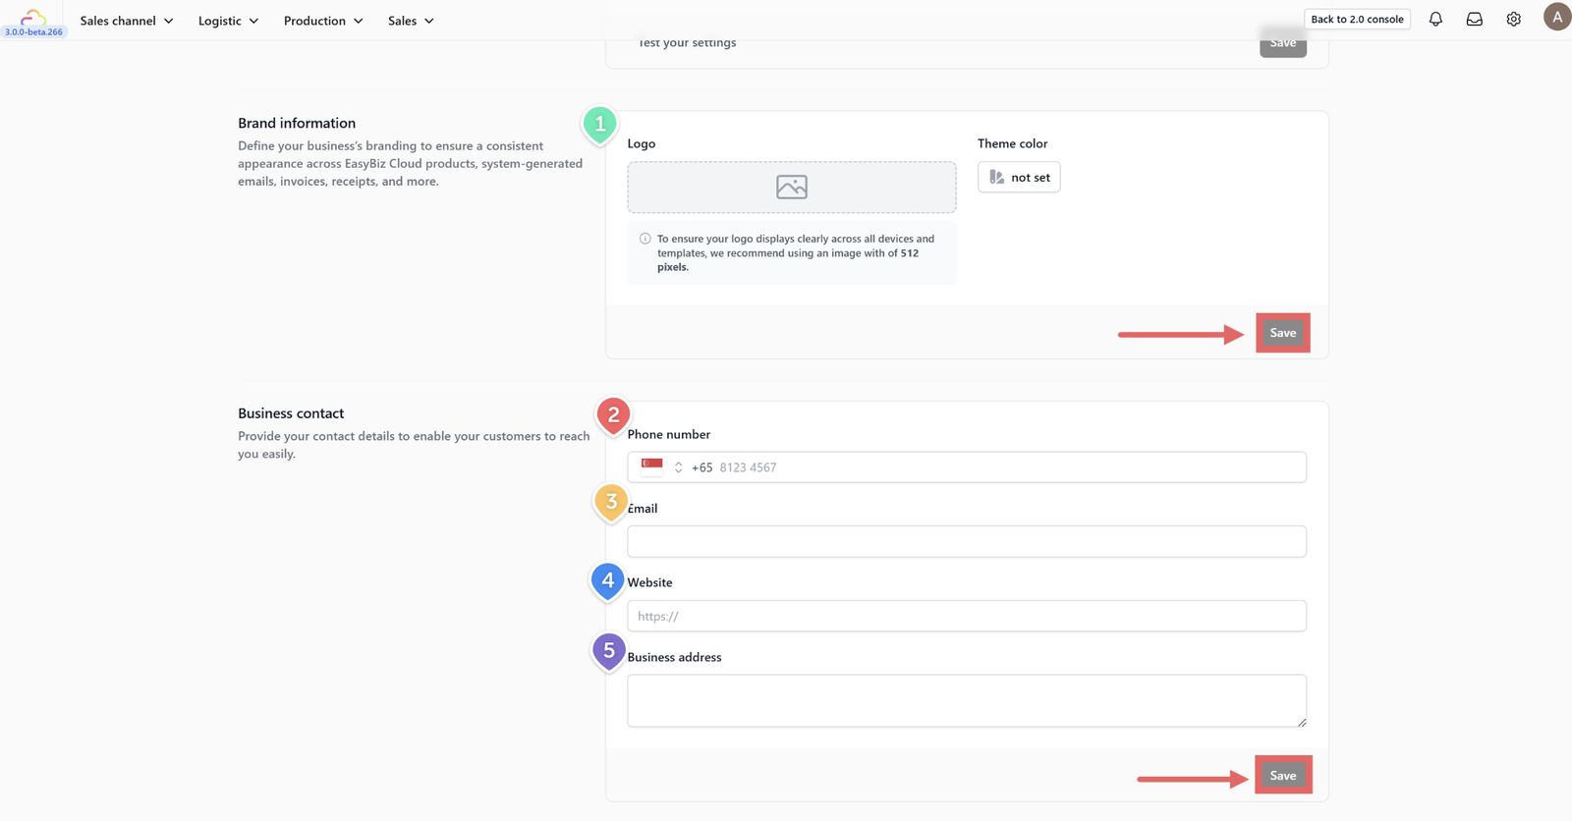Save the Business contact section

click(1283, 775)
